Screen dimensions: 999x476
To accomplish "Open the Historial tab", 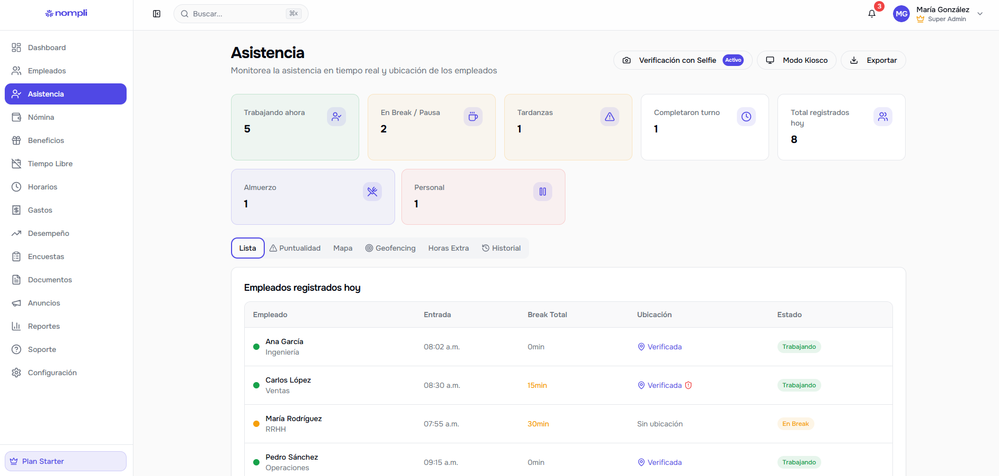I will click(x=501, y=248).
